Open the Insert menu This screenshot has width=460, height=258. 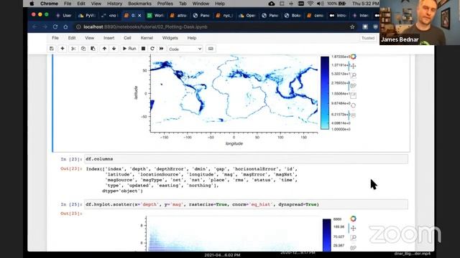[x=109, y=38]
